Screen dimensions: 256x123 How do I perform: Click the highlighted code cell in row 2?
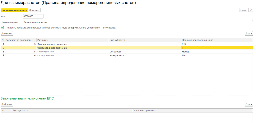pos(217,48)
